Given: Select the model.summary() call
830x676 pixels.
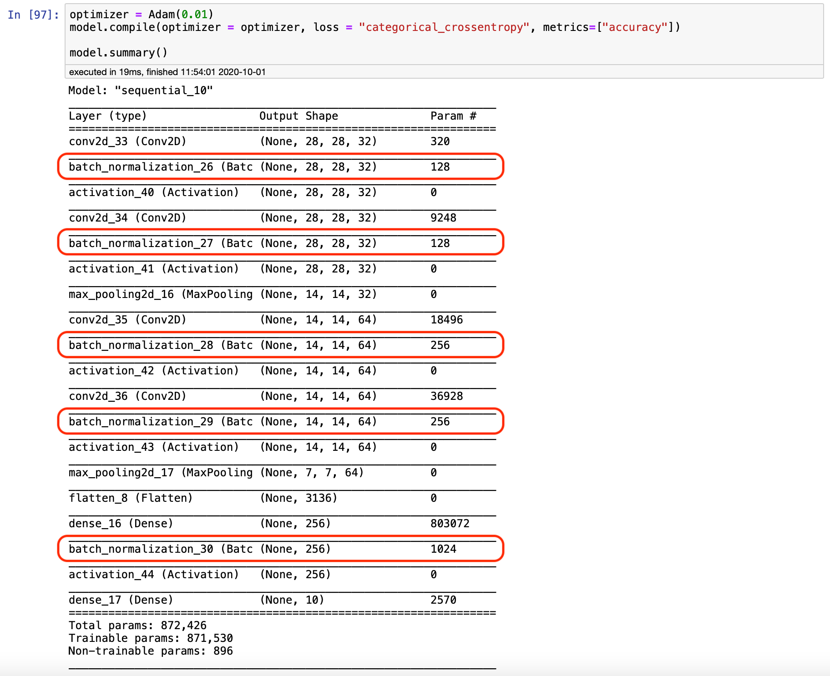Looking at the screenshot, I should point(118,52).
